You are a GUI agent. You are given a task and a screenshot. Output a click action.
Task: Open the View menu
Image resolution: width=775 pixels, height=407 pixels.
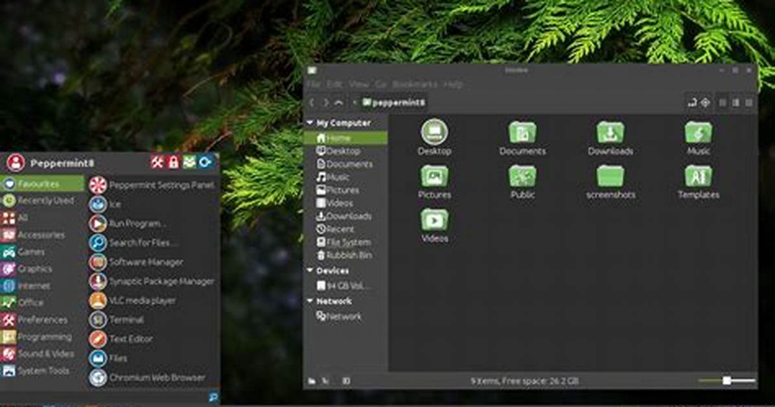pyautogui.click(x=359, y=84)
